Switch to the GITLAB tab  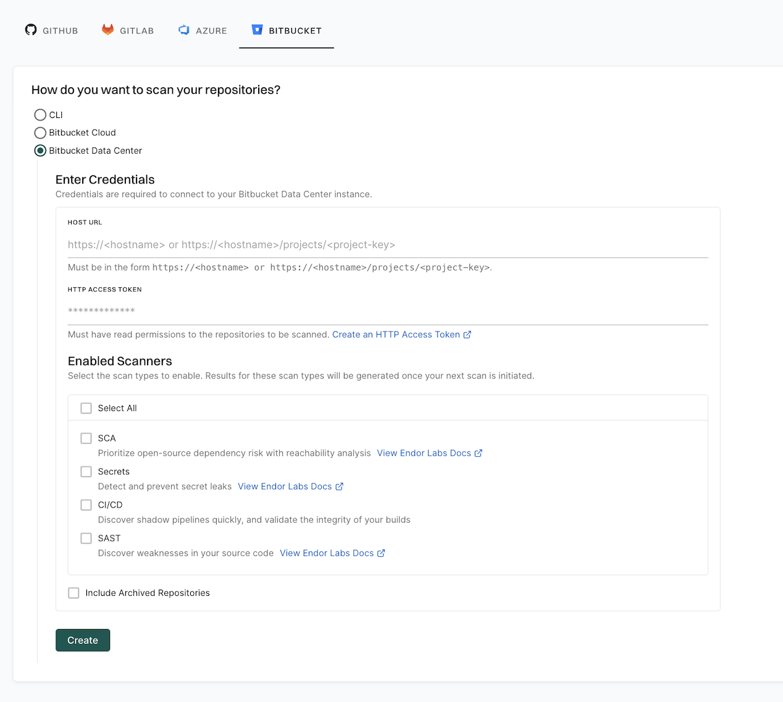point(127,30)
